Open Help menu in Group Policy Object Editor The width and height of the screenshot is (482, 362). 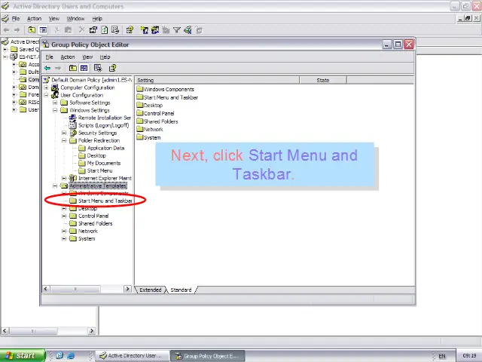click(x=105, y=57)
